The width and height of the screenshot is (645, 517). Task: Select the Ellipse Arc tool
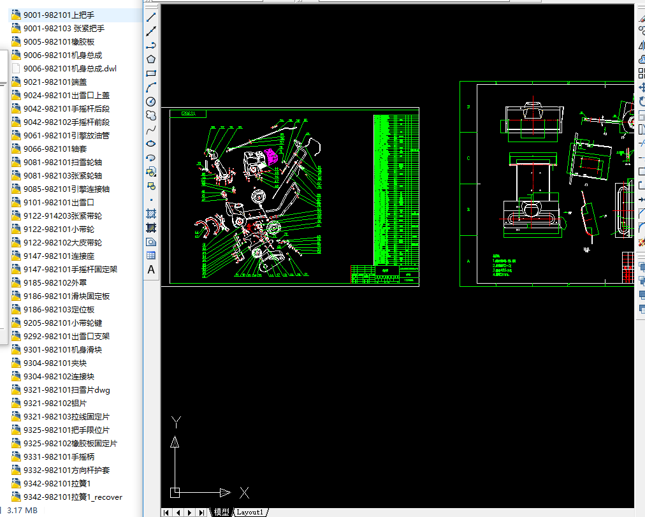coord(151,157)
